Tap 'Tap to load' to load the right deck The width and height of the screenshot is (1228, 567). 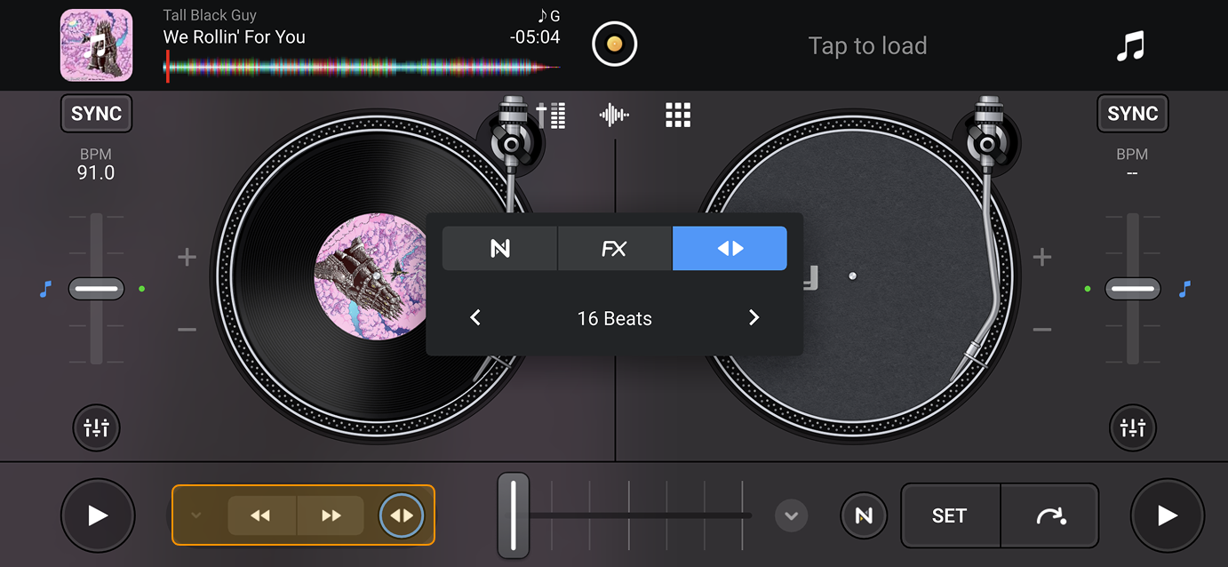pos(866,45)
